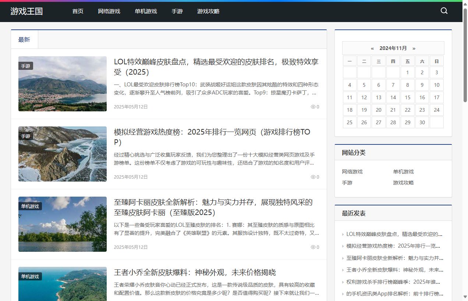Select 手游 in the navigation bar

pos(177,11)
